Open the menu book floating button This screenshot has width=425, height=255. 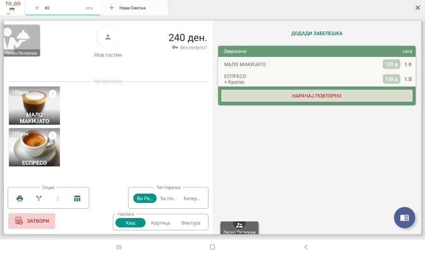tap(404, 218)
